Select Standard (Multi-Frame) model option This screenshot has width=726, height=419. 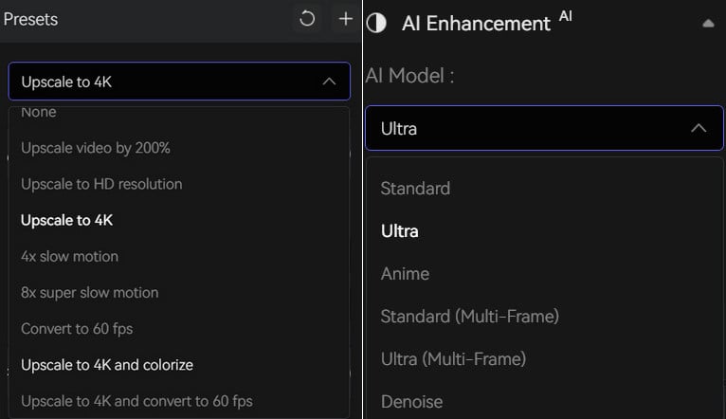pos(469,316)
